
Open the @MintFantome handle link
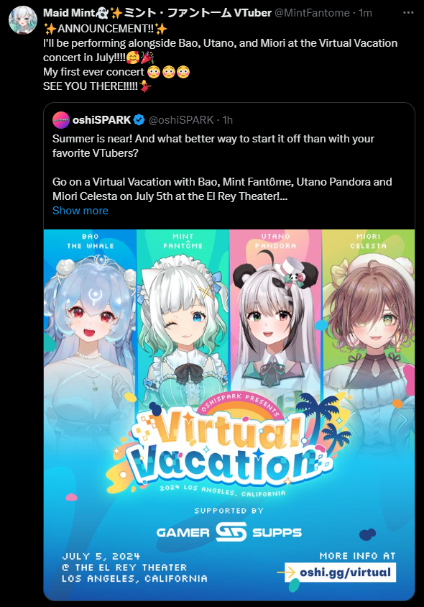[312, 13]
